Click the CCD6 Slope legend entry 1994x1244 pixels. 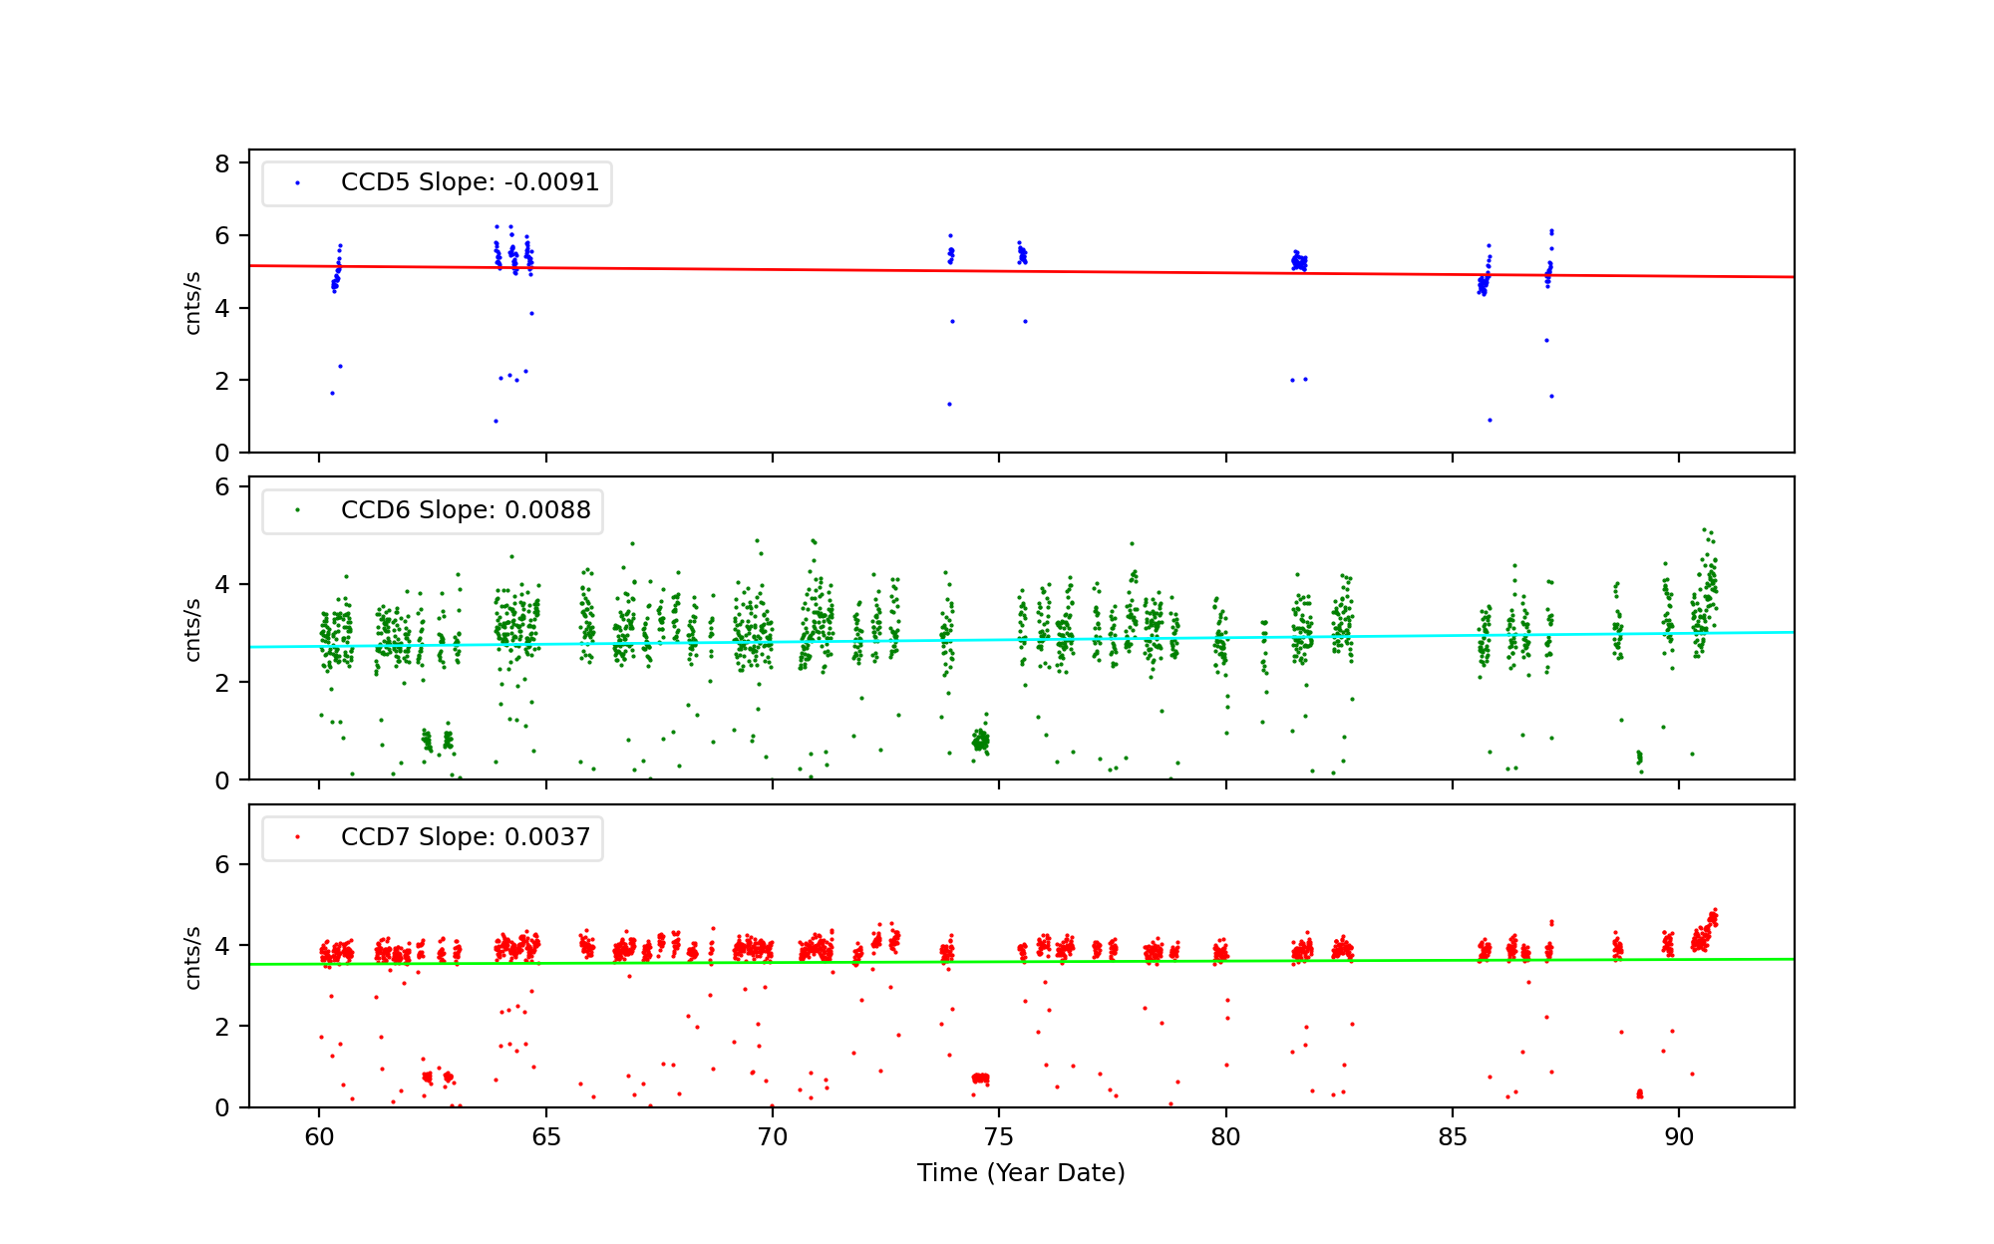(466, 510)
